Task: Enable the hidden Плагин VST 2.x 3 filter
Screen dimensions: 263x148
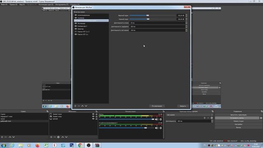Action: pos(76,32)
